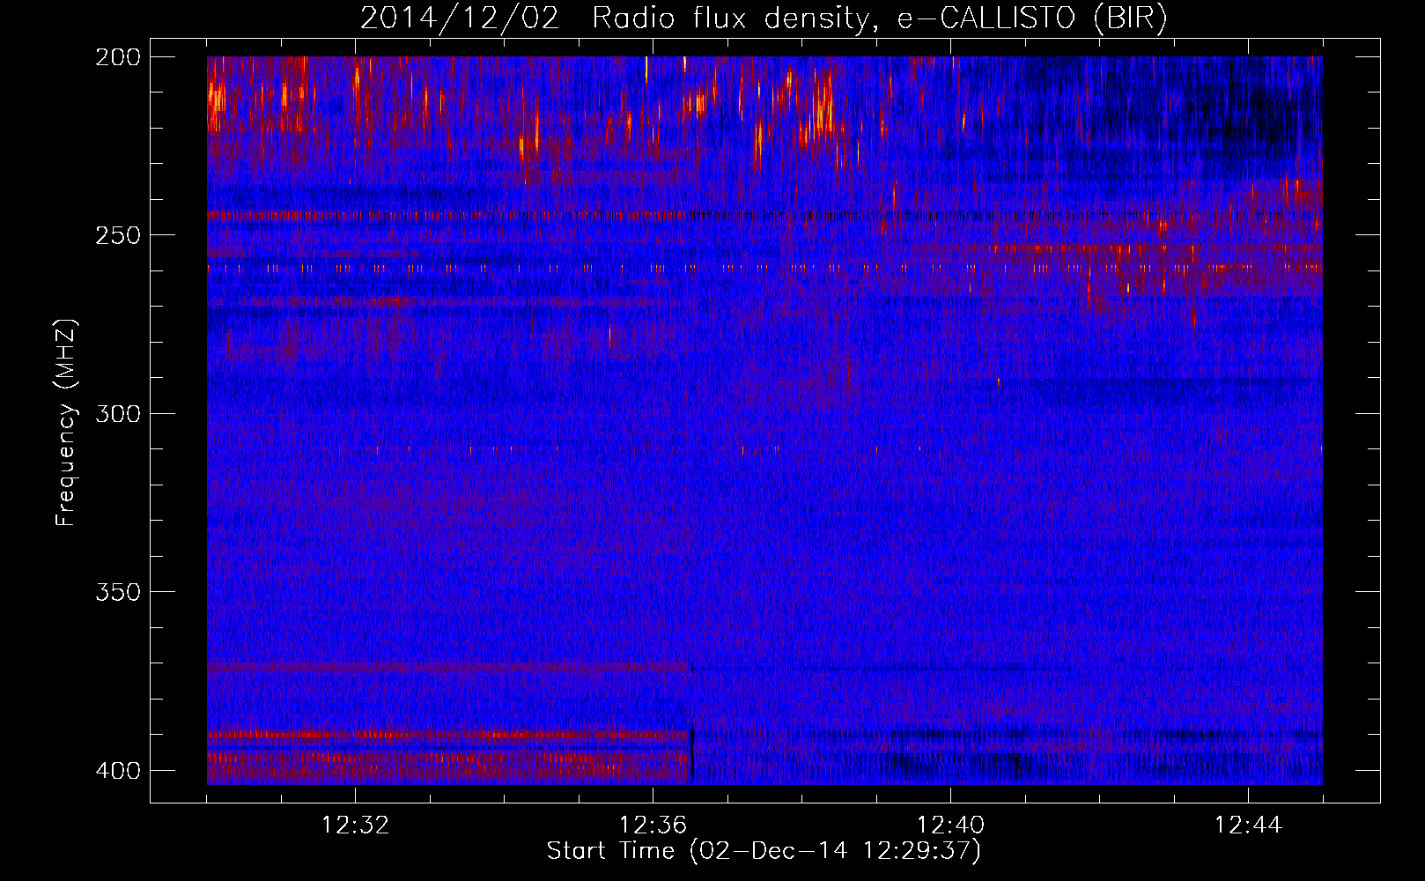Select the 400 frequency tick label
1425x881 pixels.
(x=117, y=771)
